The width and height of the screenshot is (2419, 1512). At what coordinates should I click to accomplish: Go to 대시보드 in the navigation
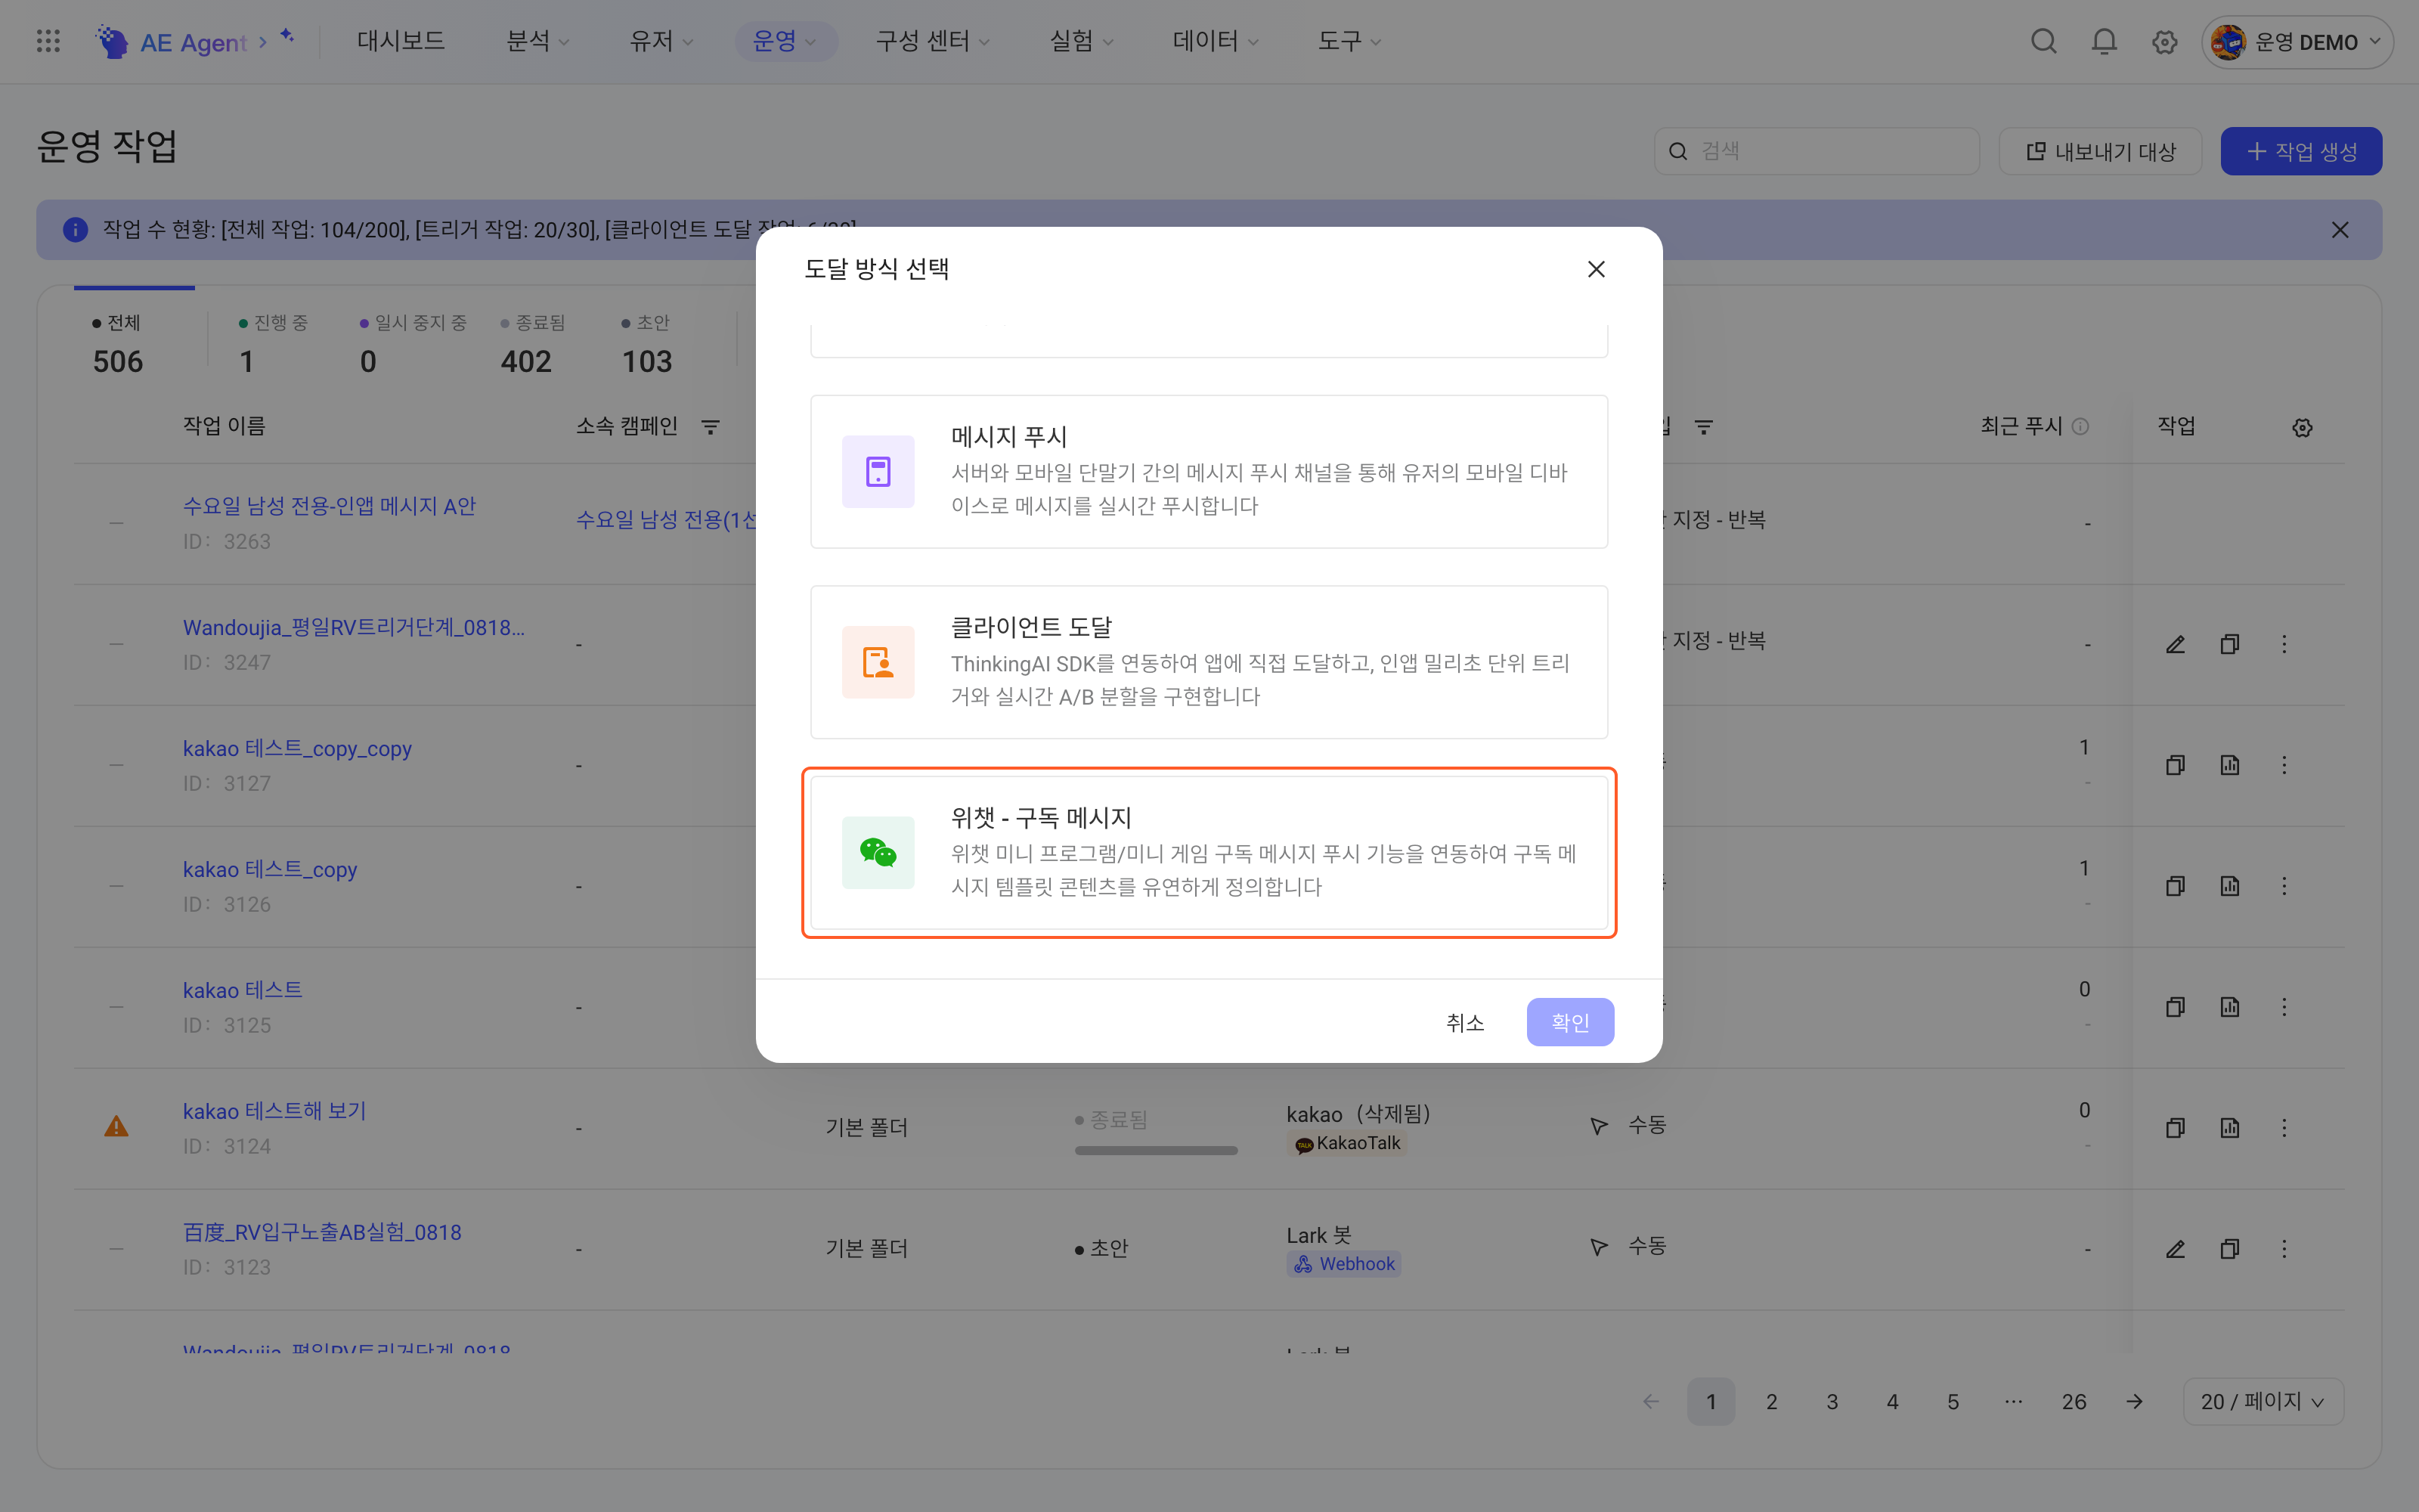pos(401,41)
